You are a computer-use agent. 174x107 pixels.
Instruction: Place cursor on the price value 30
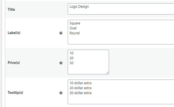click(71, 63)
